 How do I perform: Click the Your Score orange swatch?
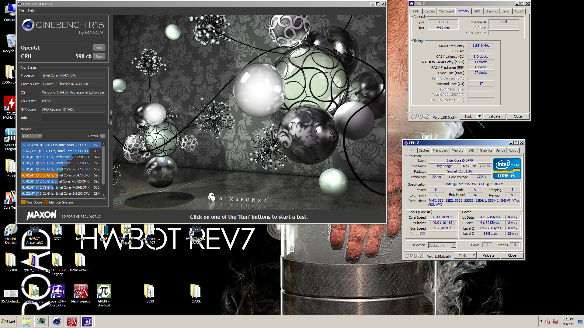click(23, 202)
